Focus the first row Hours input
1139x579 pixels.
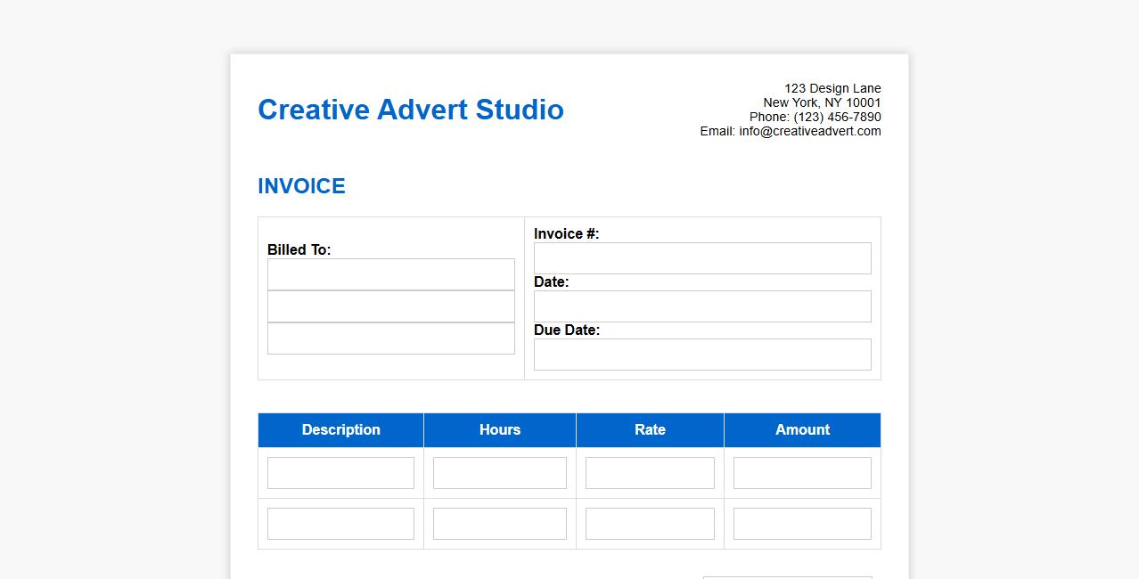[x=499, y=473]
